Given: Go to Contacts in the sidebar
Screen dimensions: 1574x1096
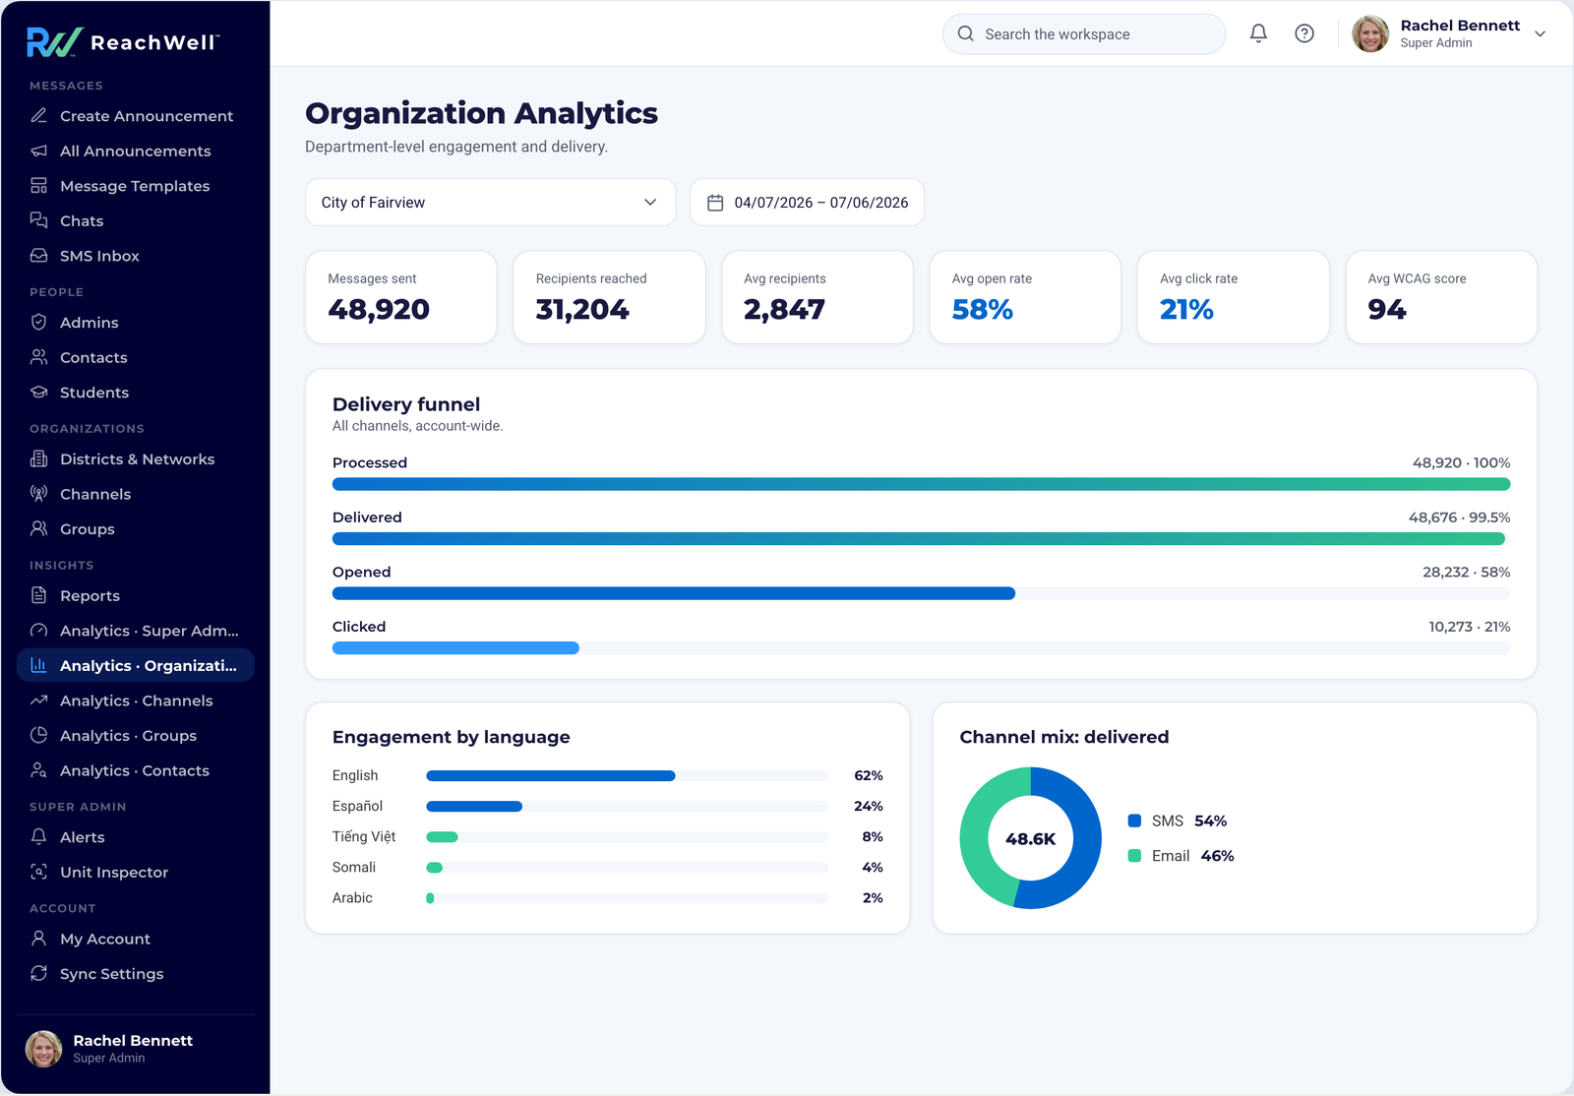Looking at the screenshot, I should pos(136,357).
